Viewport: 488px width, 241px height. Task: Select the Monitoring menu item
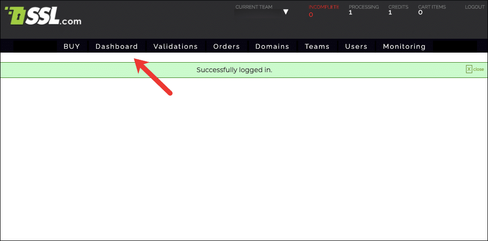[x=404, y=46]
